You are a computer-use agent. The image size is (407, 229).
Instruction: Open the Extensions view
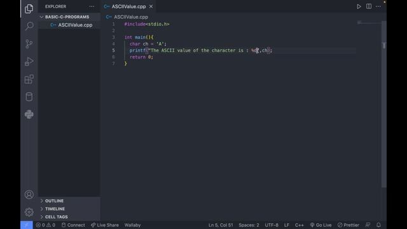coord(29,79)
